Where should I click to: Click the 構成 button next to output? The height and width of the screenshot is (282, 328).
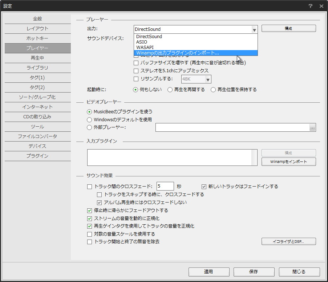pyautogui.click(x=288, y=28)
